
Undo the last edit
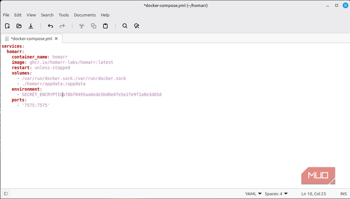click(x=51, y=26)
